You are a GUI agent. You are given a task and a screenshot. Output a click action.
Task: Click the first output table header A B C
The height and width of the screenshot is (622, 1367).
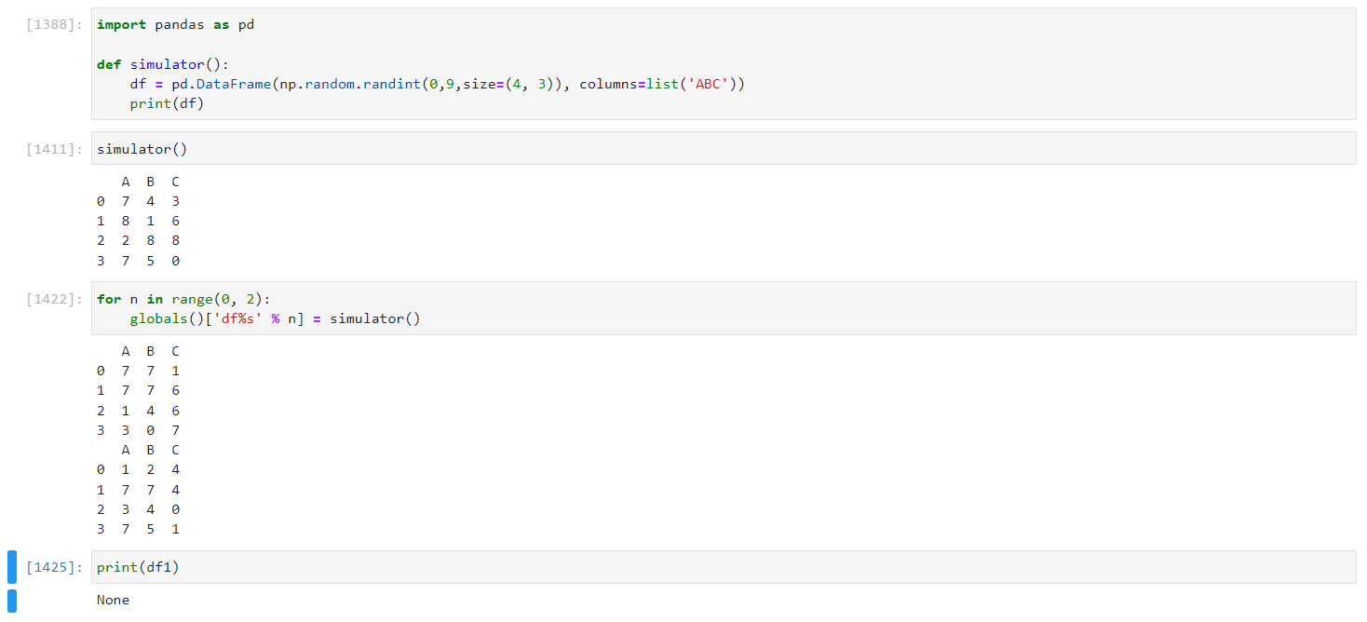[x=150, y=182]
